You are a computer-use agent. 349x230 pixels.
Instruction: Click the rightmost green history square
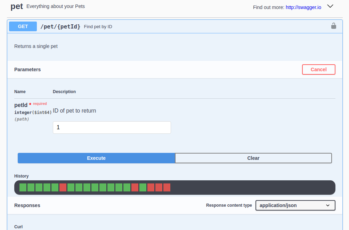pyautogui.click(x=143, y=187)
